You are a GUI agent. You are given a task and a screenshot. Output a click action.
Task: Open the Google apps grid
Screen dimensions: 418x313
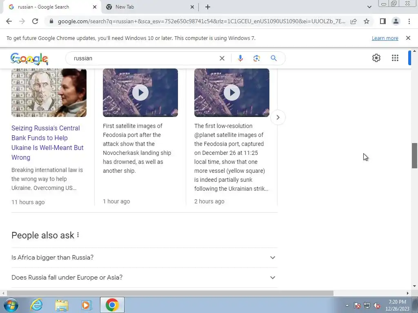pos(395,58)
